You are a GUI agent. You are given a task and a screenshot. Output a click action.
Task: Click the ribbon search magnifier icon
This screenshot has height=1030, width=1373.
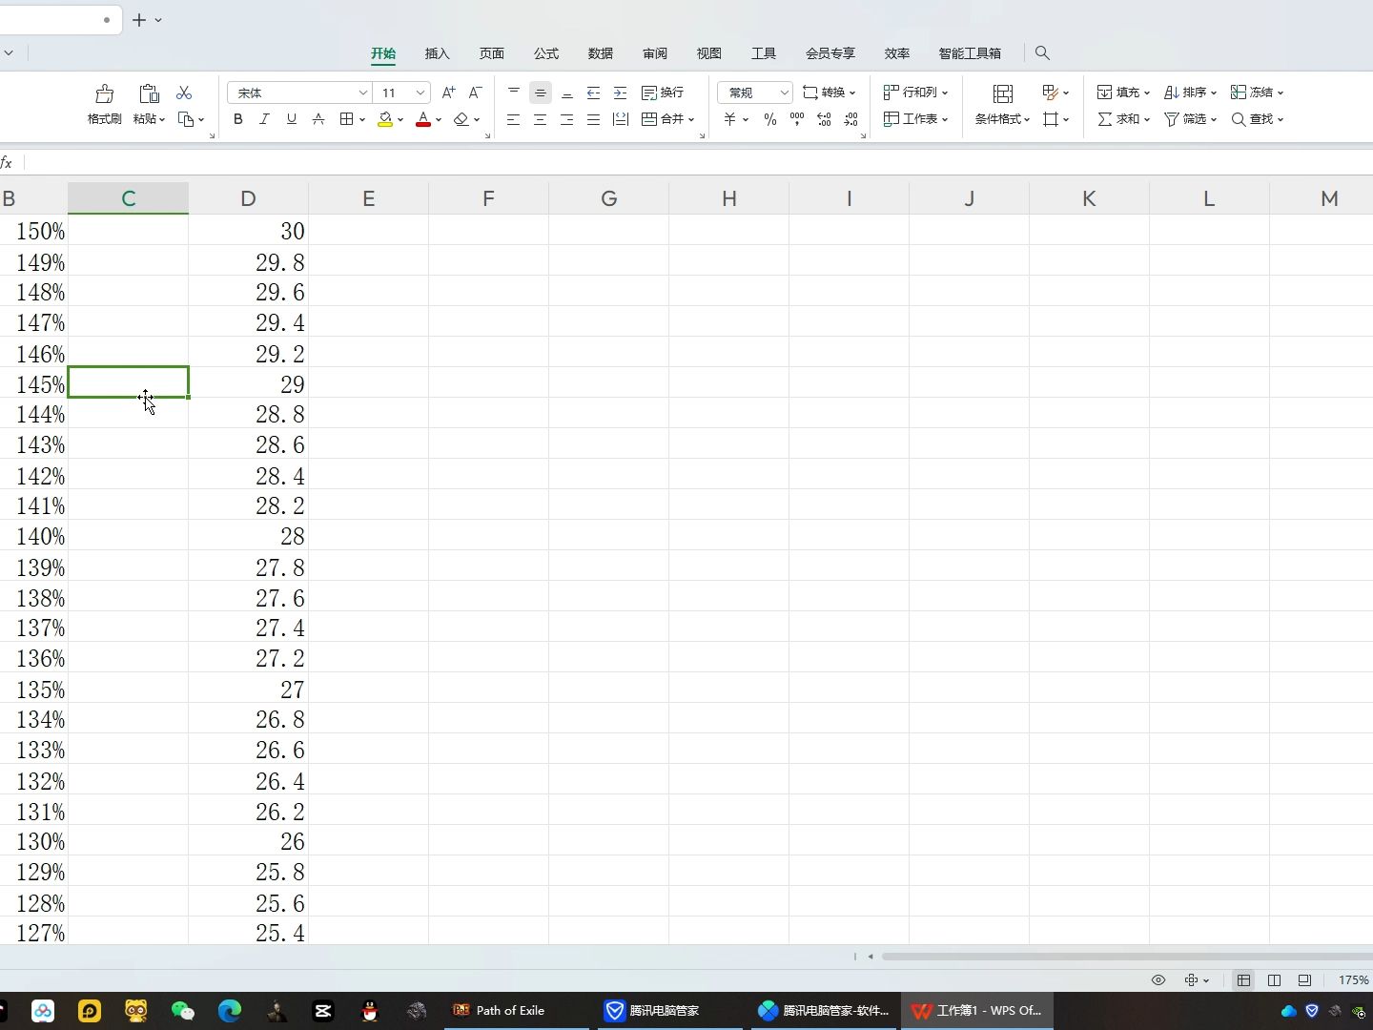point(1042,53)
